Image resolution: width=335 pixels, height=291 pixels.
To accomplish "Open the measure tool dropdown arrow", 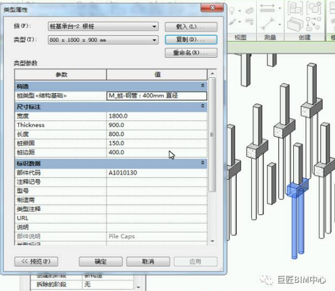I will pos(280,9).
